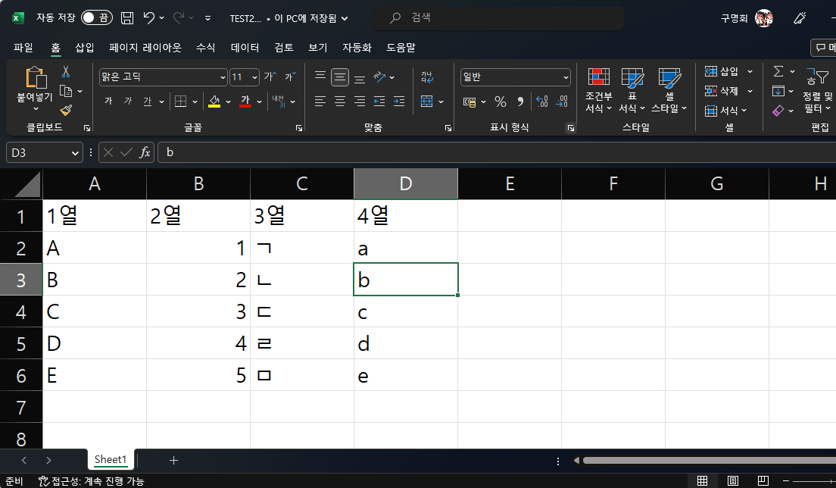Switch to the 페이지 레이아웃 tab
This screenshot has height=488, width=836.
pos(145,48)
